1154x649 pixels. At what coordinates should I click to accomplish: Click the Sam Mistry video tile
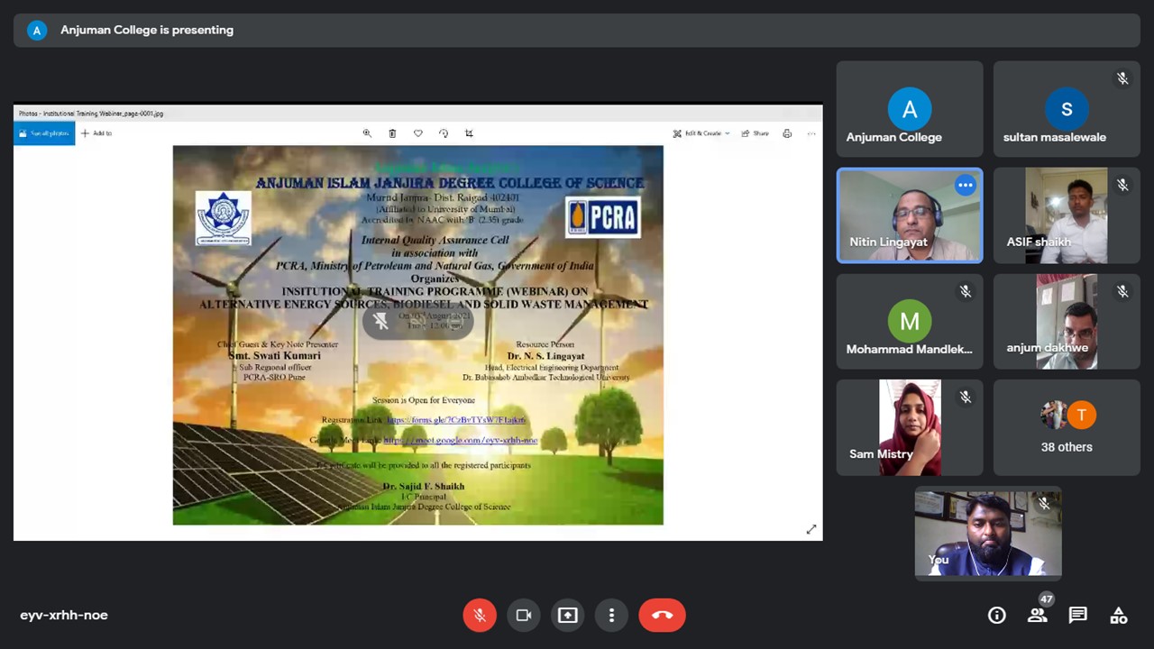point(909,427)
